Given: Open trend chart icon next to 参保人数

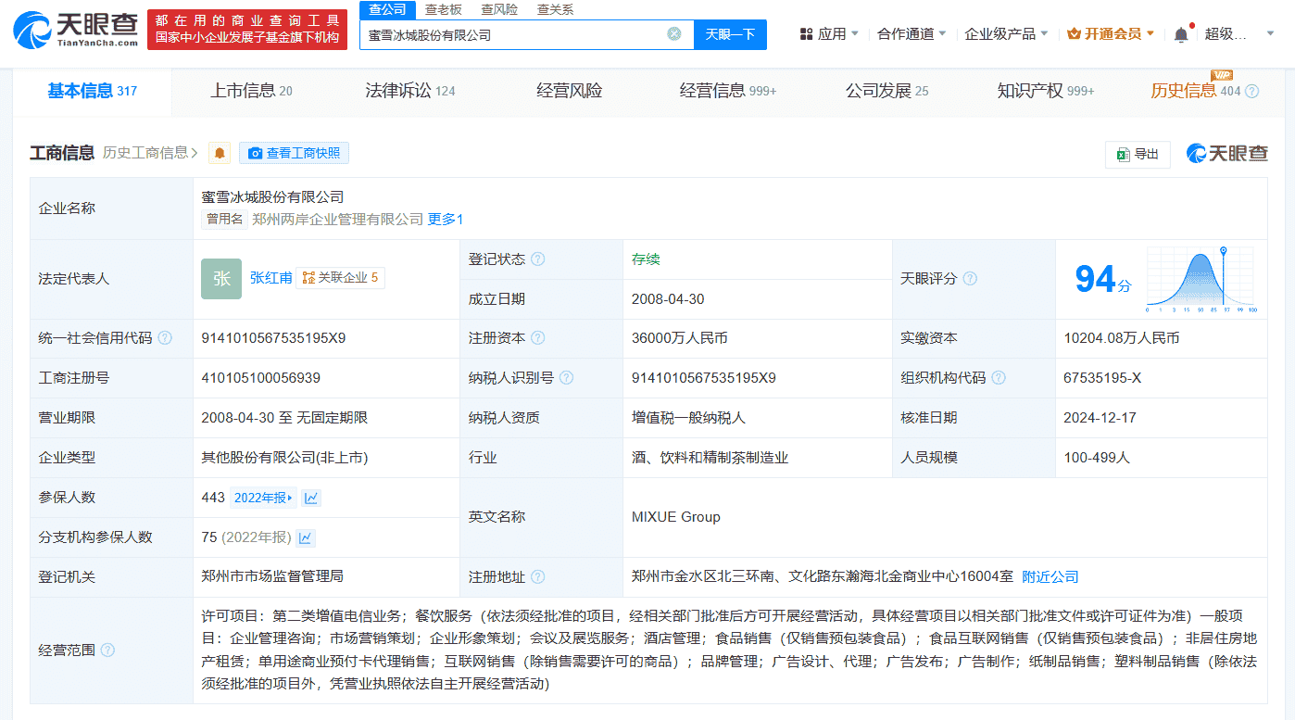Looking at the screenshot, I should (x=311, y=498).
